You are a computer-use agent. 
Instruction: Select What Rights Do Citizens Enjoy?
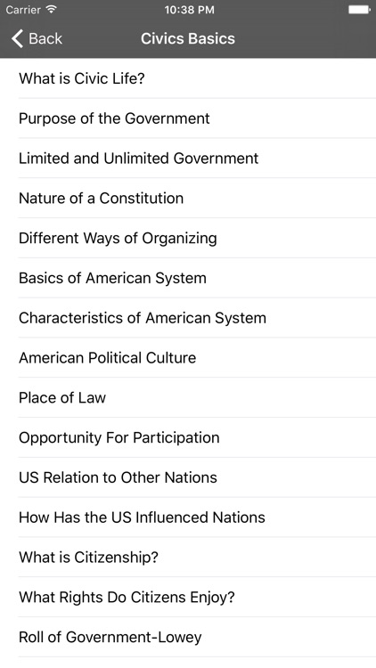(188, 598)
